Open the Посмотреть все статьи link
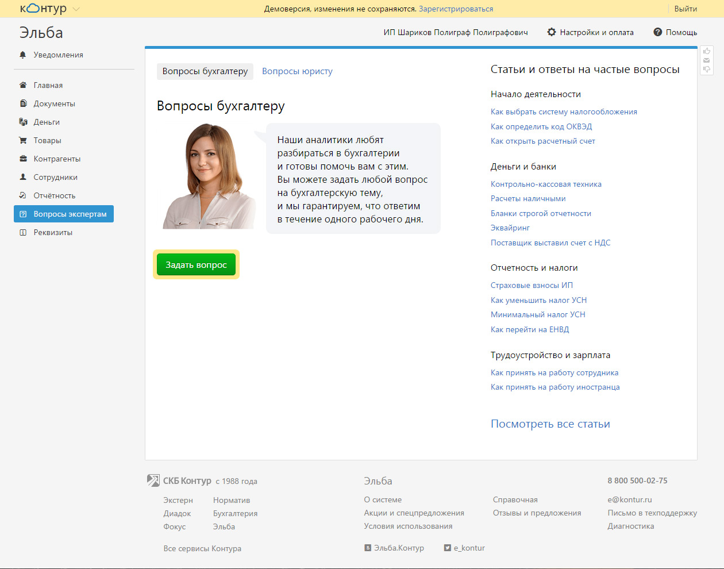 tap(550, 424)
